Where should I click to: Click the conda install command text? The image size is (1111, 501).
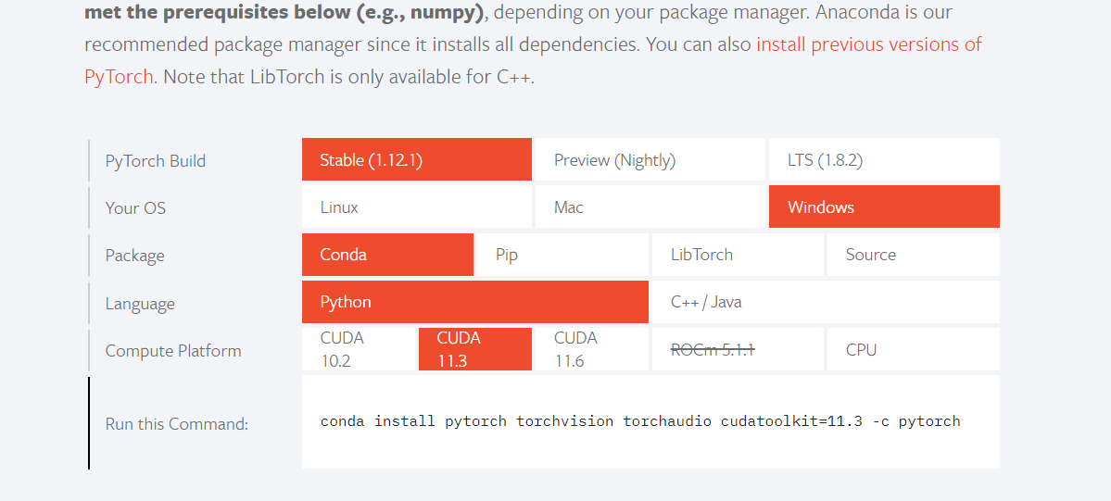click(x=640, y=421)
